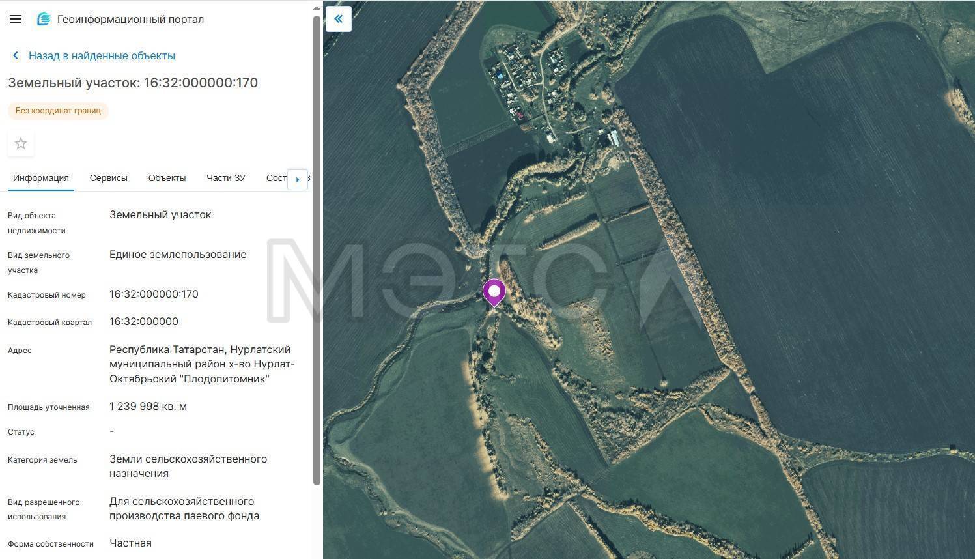Open the Объекты tab
975x559 pixels.
click(x=167, y=178)
